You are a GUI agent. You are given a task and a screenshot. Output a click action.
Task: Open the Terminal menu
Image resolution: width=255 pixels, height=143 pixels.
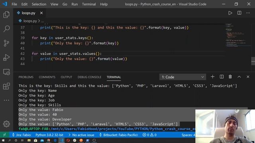[x=89, y=4]
